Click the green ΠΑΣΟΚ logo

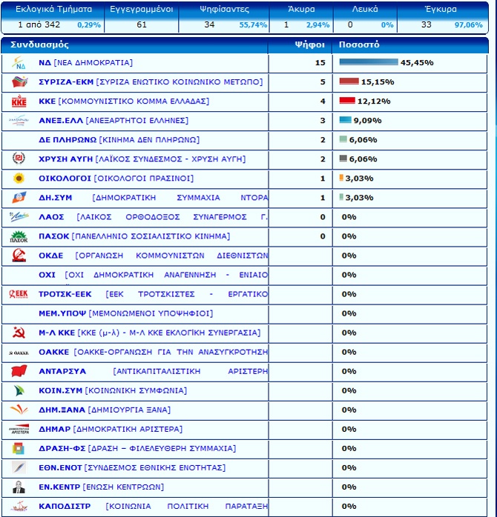point(19,236)
